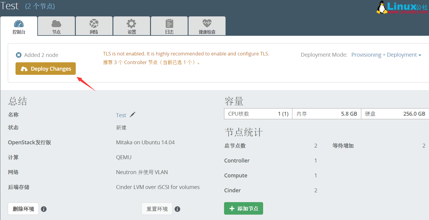Click the Deploy Changes button

(x=45, y=68)
